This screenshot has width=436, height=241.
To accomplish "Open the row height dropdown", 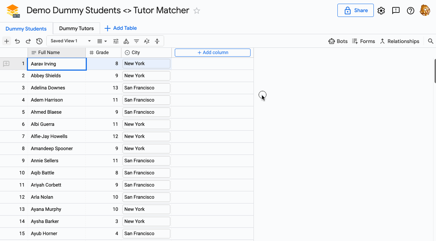I will [x=102, y=41].
